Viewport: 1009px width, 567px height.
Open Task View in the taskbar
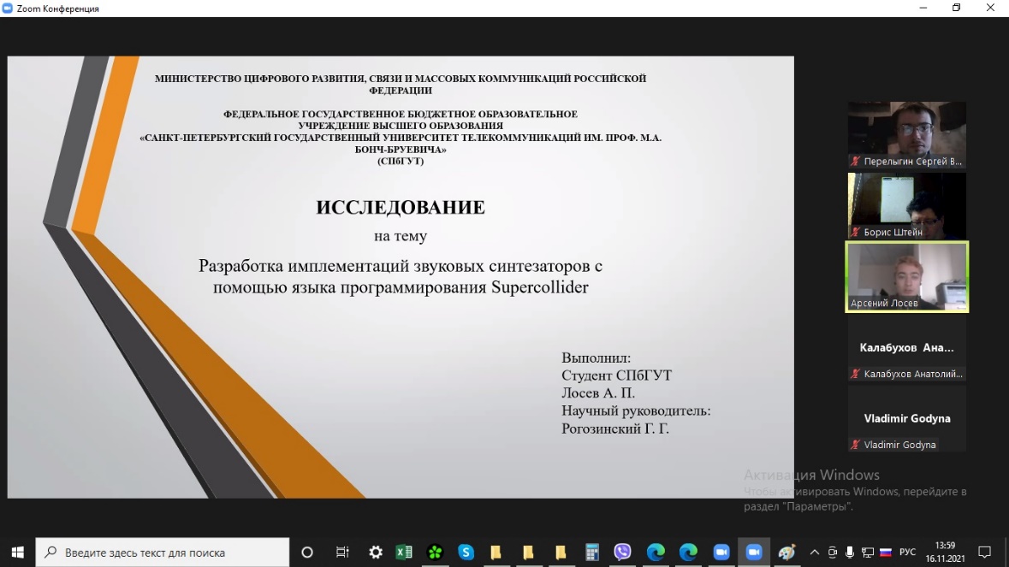[342, 552]
